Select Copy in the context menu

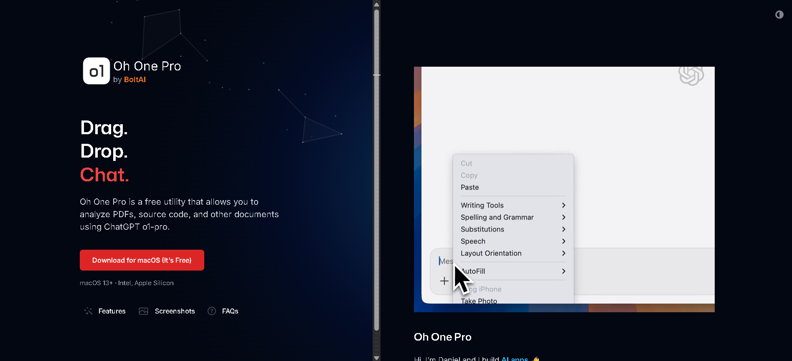[469, 175]
